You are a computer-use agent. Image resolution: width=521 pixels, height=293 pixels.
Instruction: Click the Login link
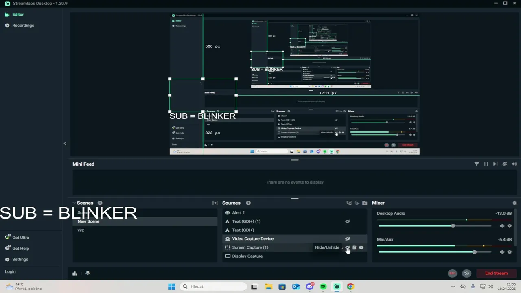(10, 272)
